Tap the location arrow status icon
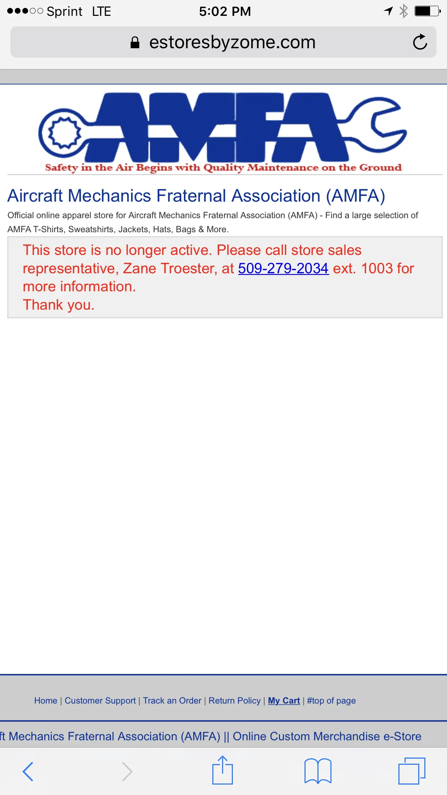This screenshot has height=795, width=447. [x=388, y=11]
